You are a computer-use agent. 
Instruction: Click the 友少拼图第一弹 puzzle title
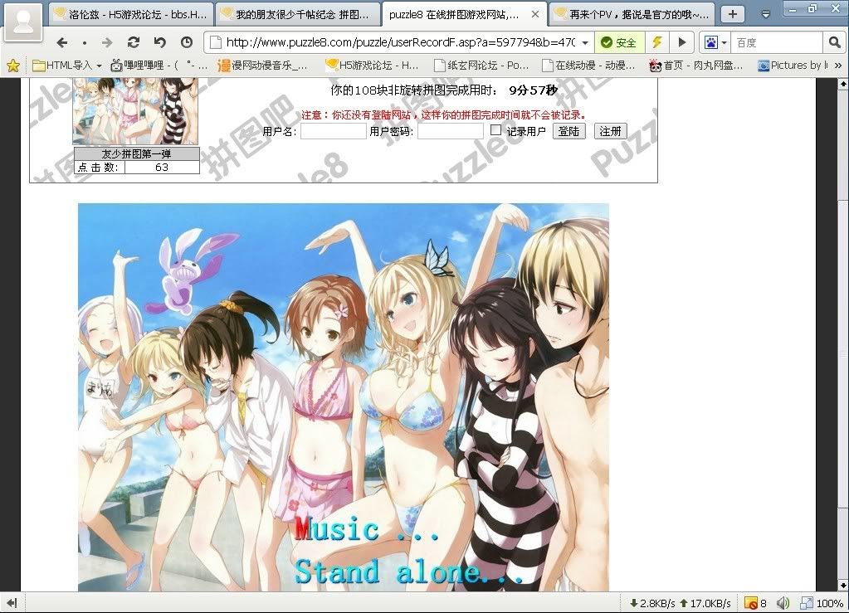point(136,153)
